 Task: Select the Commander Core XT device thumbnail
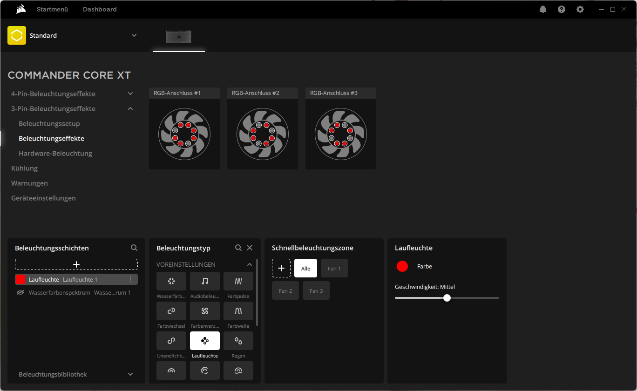coord(179,36)
